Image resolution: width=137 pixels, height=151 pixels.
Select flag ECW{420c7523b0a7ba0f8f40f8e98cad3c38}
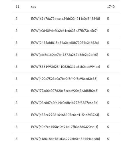click(x=64, y=79)
